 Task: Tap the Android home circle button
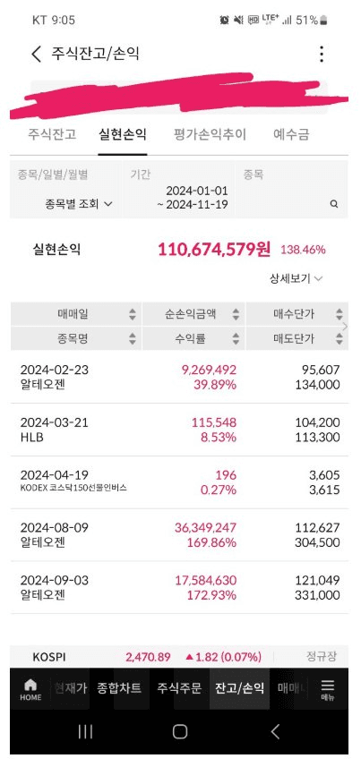(x=180, y=731)
